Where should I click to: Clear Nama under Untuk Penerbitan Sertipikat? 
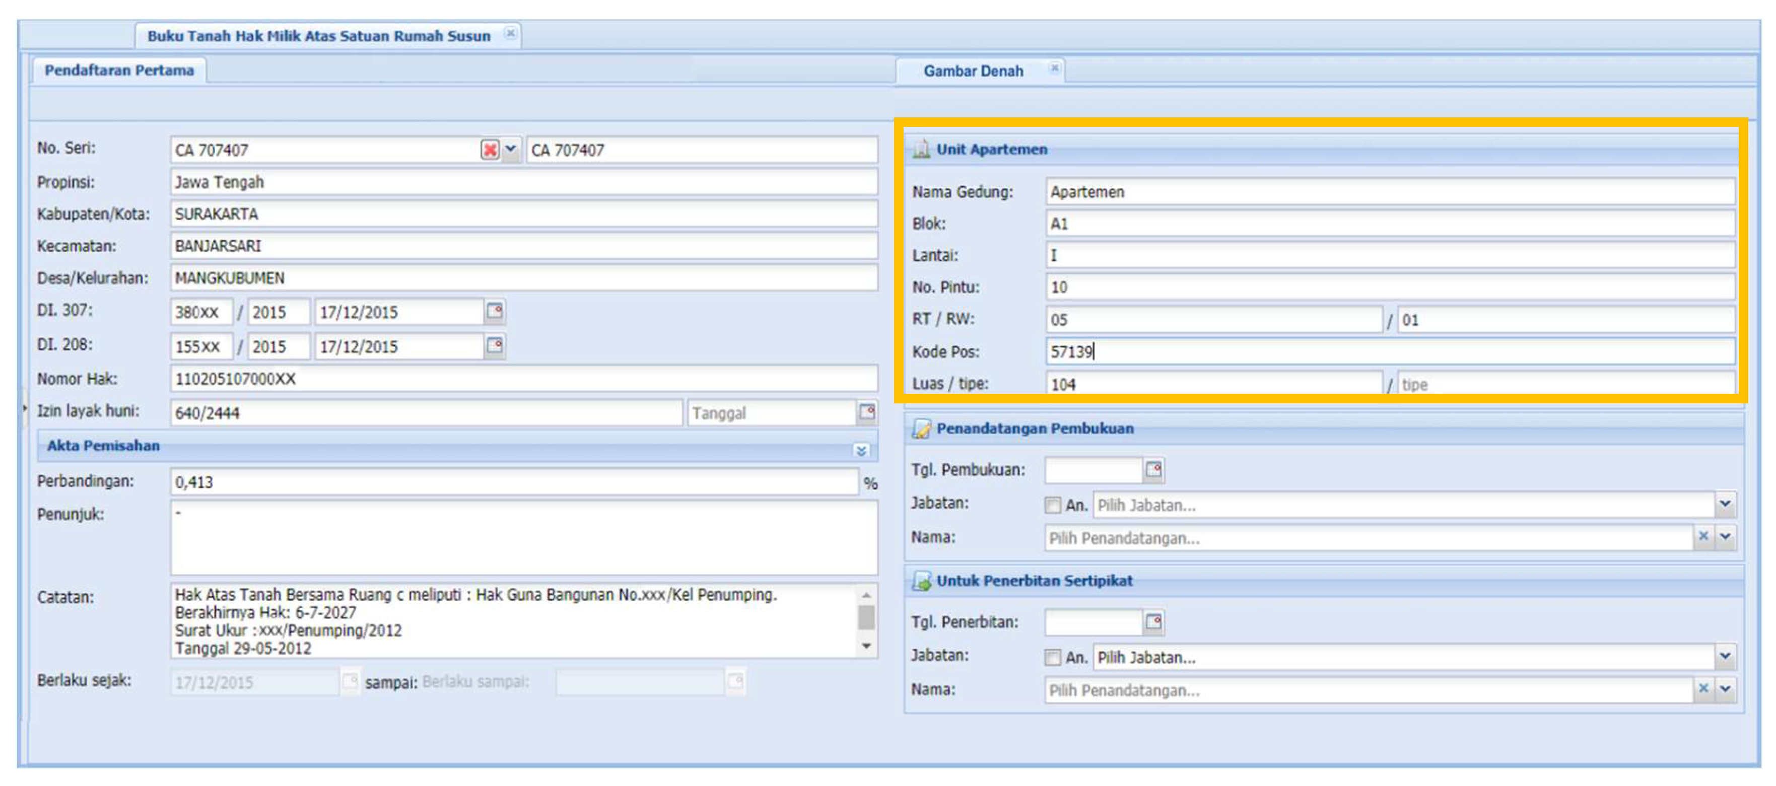click(1703, 689)
